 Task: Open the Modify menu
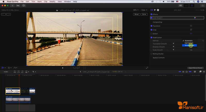click(x=52, y=2)
